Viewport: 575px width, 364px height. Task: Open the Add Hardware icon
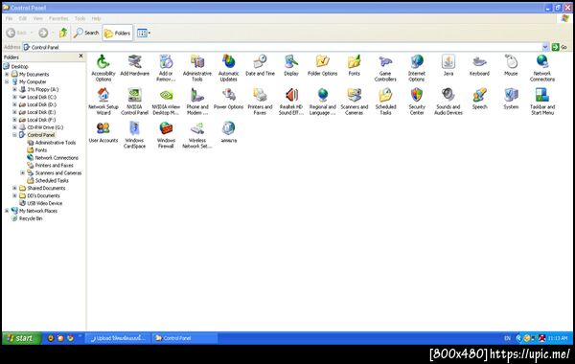coord(134,65)
